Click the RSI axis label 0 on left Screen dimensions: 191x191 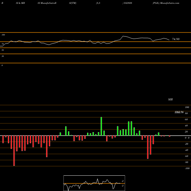point(2,65)
